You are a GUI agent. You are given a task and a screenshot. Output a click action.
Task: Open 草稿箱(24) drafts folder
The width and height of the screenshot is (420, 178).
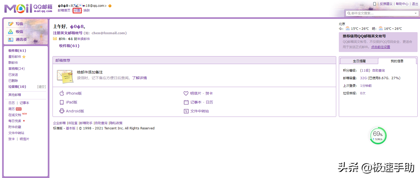point(17,69)
